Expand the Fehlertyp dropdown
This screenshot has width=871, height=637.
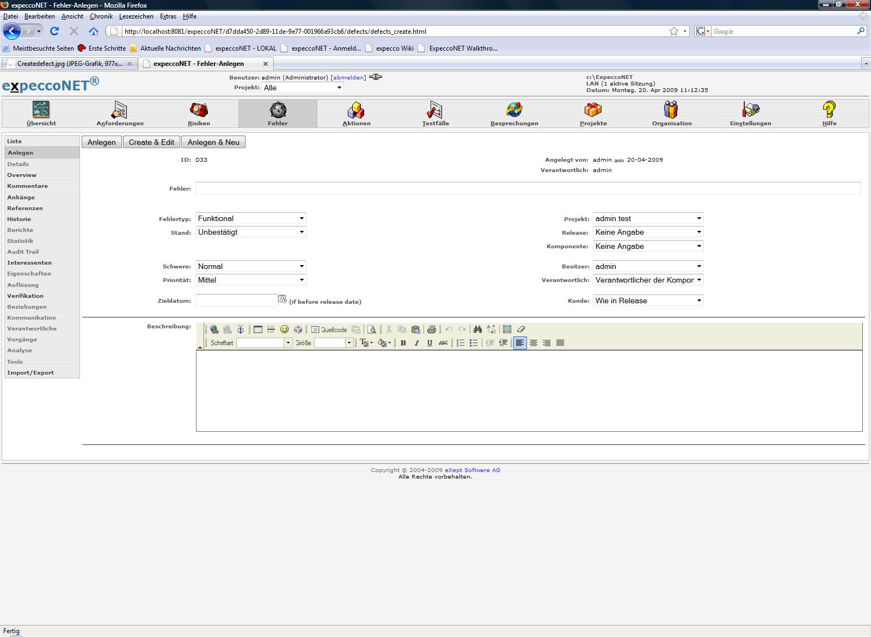(250, 218)
